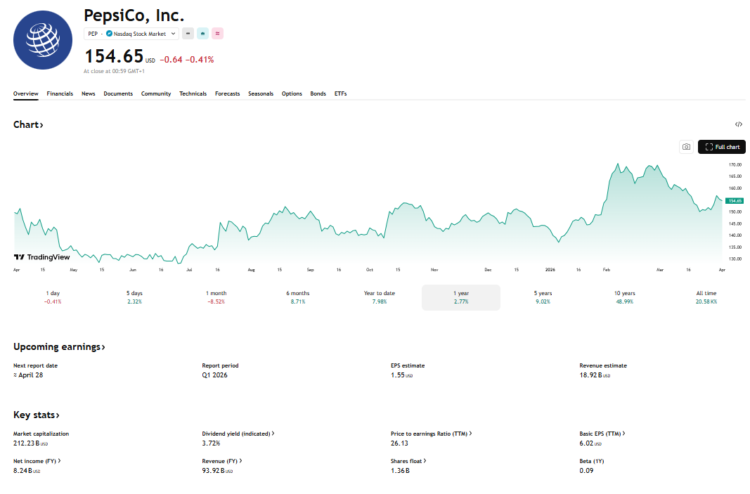Click the 18.92 B revenue estimate
Screen dimensions: 750x494
click(x=595, y=375)
